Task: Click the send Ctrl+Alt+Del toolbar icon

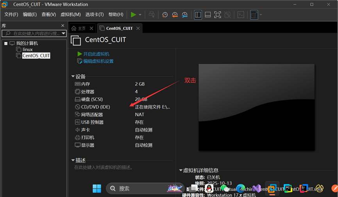Action: pyautogui.click(x=152, y=15)
